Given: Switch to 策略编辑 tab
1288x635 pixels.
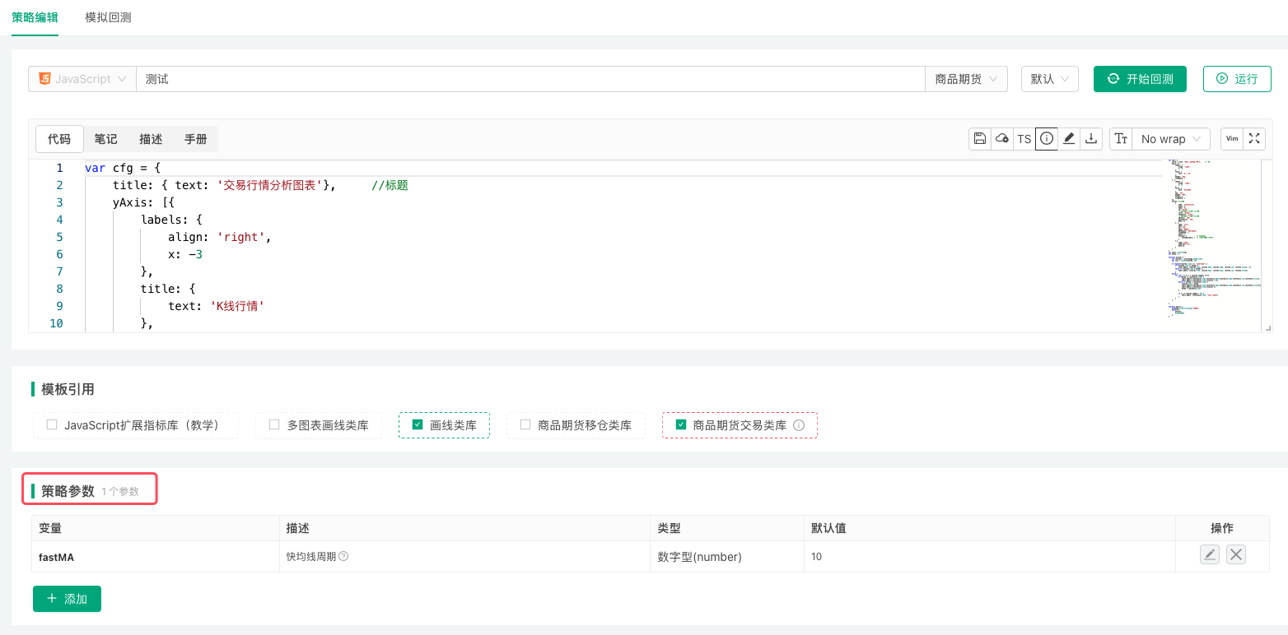Looking at the screenshot, I should coord(35,17).
